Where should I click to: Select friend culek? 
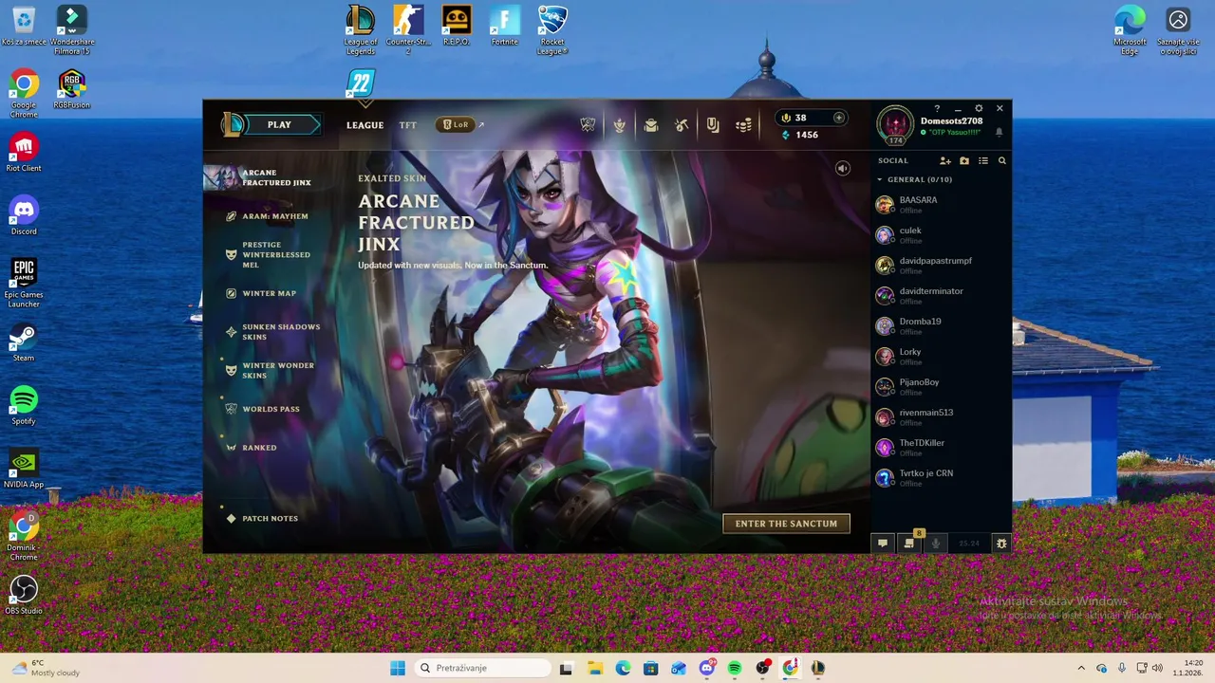(940, 234)
